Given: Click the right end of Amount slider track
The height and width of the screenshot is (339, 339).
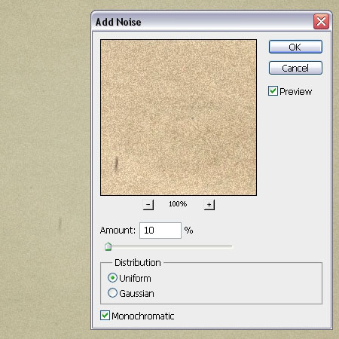Looking at the screenshot, I should (231, 246).
